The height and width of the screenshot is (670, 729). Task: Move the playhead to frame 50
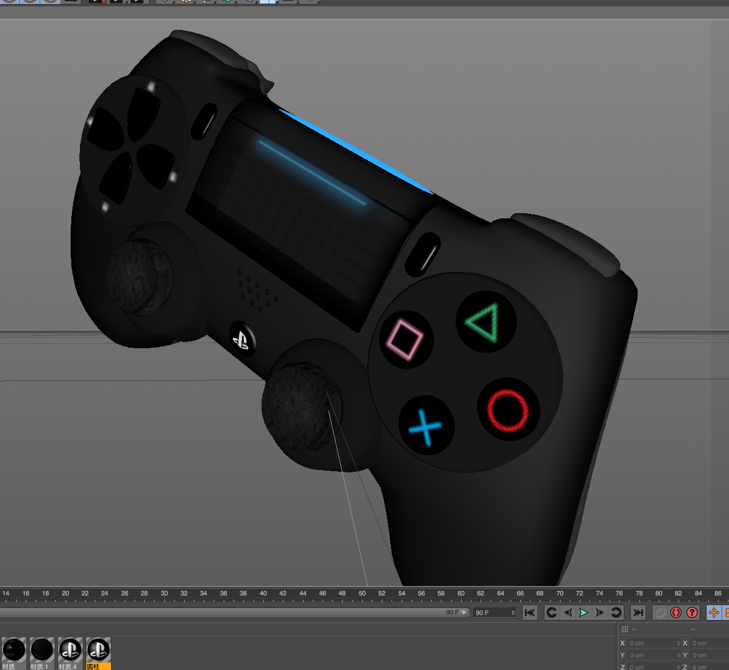pyautogui.click(x=362, y=594)
